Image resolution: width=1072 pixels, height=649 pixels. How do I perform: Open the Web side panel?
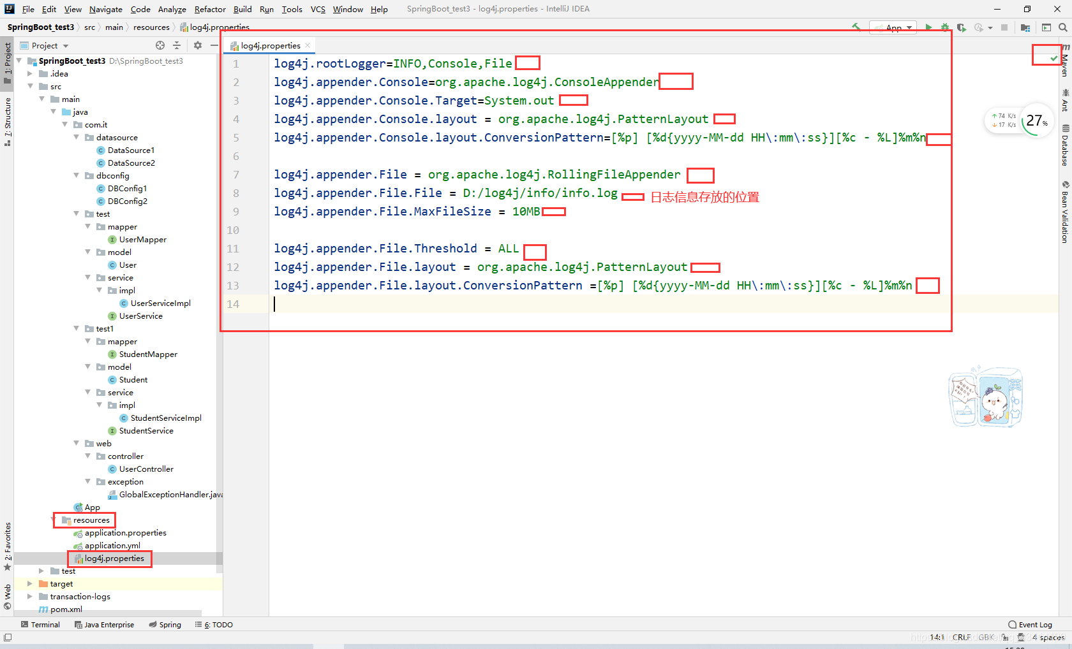pos(7,597)
